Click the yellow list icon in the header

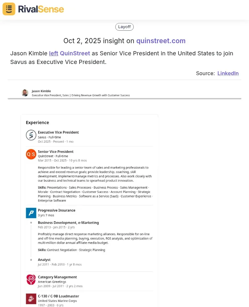tap(9, 9)
